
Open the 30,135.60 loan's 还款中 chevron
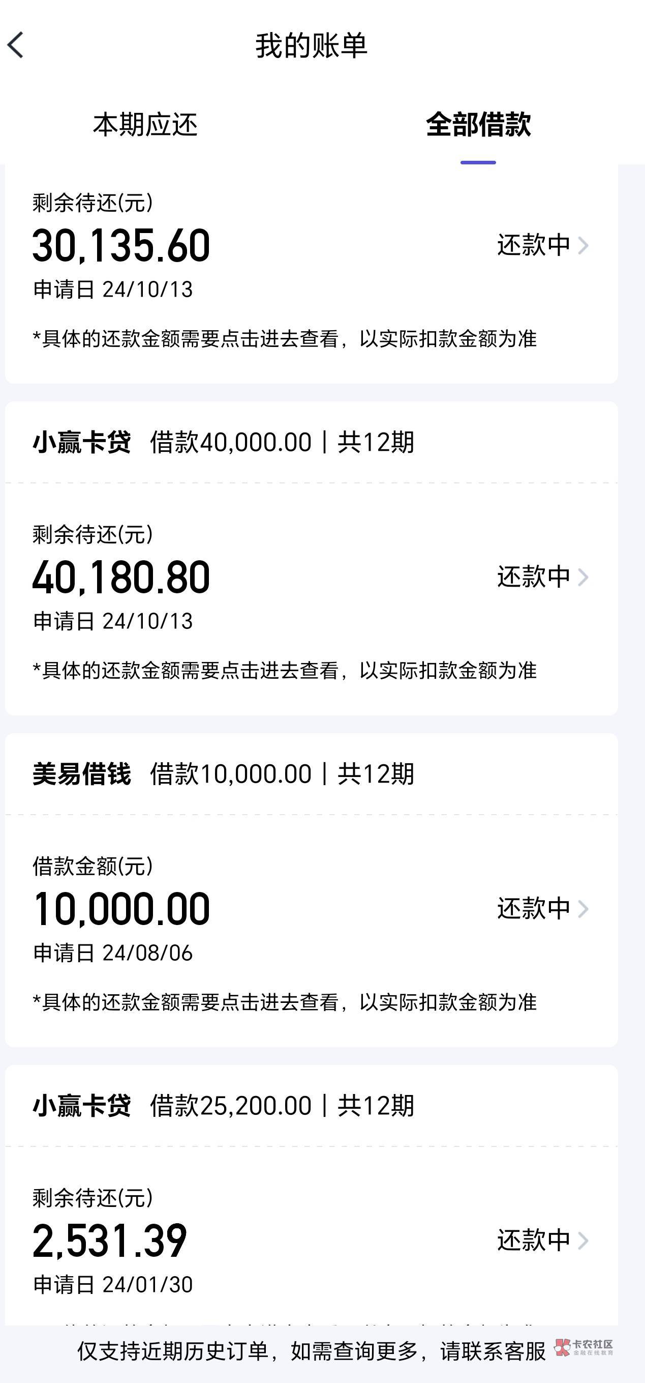pyautogui.click(x=583, y=246)
